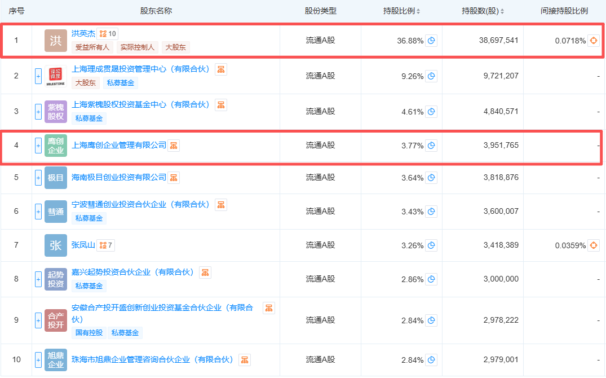Click the 大股东 tag under 洪英杰
Screen dimensions: 606x378
click(175, 47)
